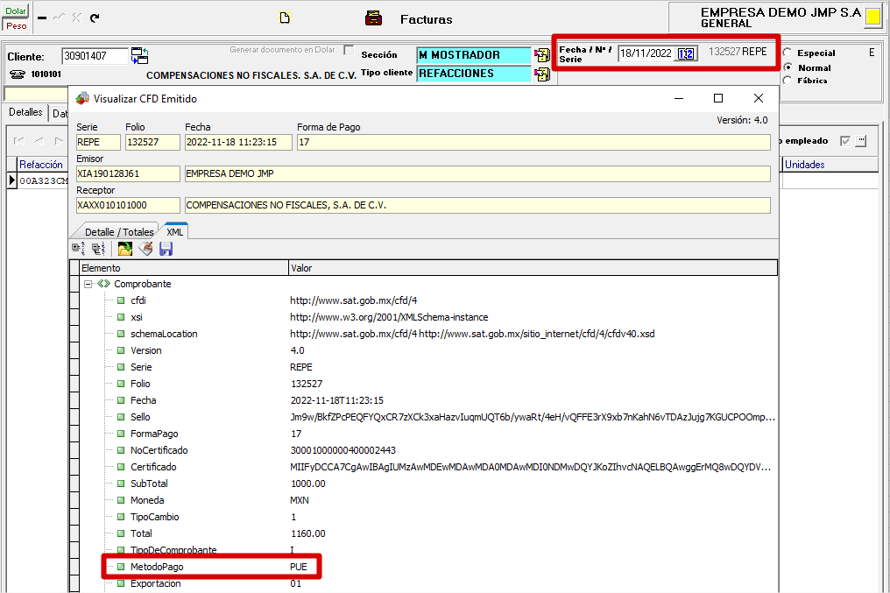The width and height of the screenshot is (890, 593).
Task: Click the Refacción column header
Action: tap(41, 165)
